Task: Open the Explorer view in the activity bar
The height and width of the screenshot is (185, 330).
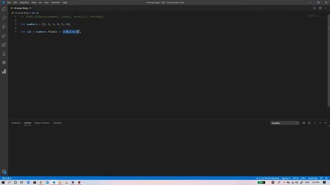Action: (4, 9)
